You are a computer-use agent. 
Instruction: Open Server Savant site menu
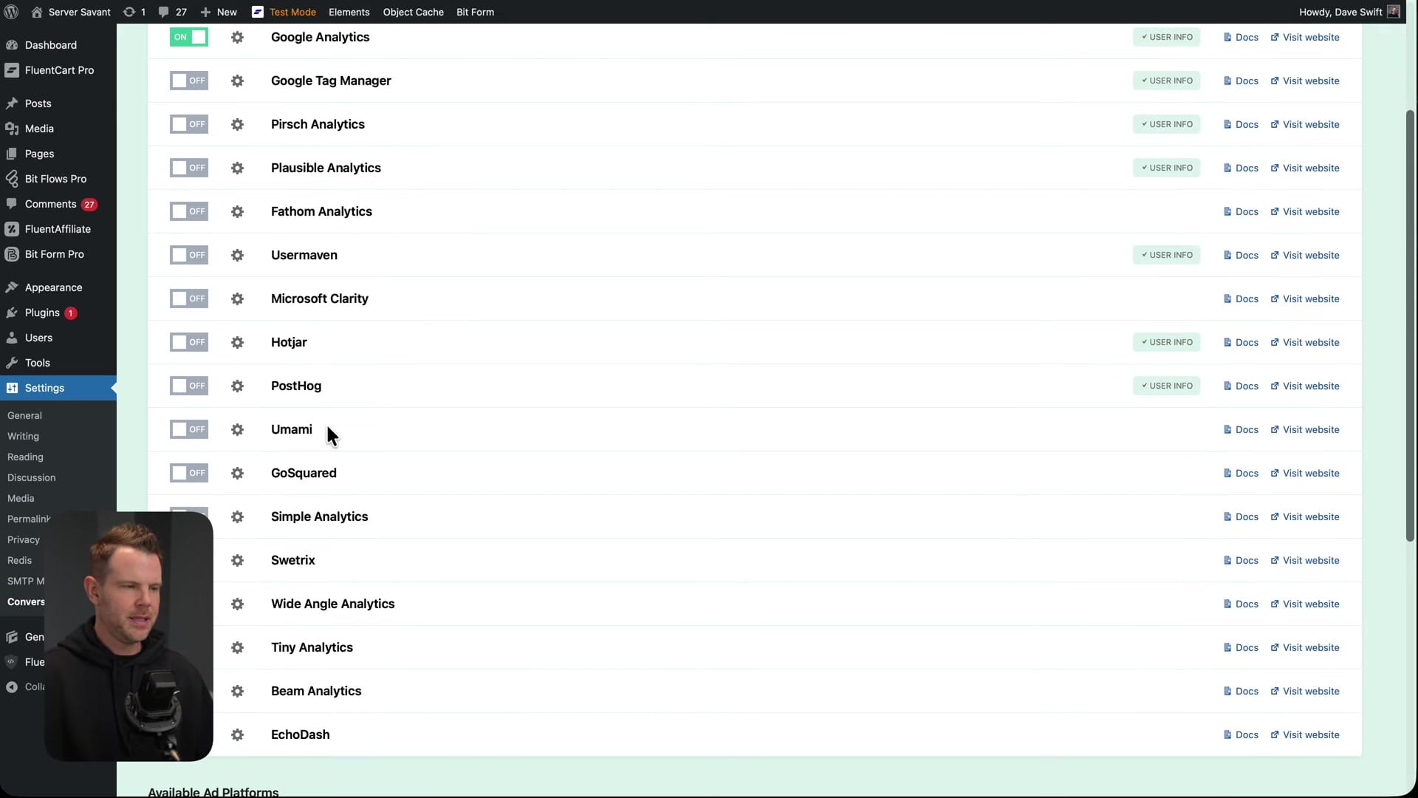[x=71, y=12]
